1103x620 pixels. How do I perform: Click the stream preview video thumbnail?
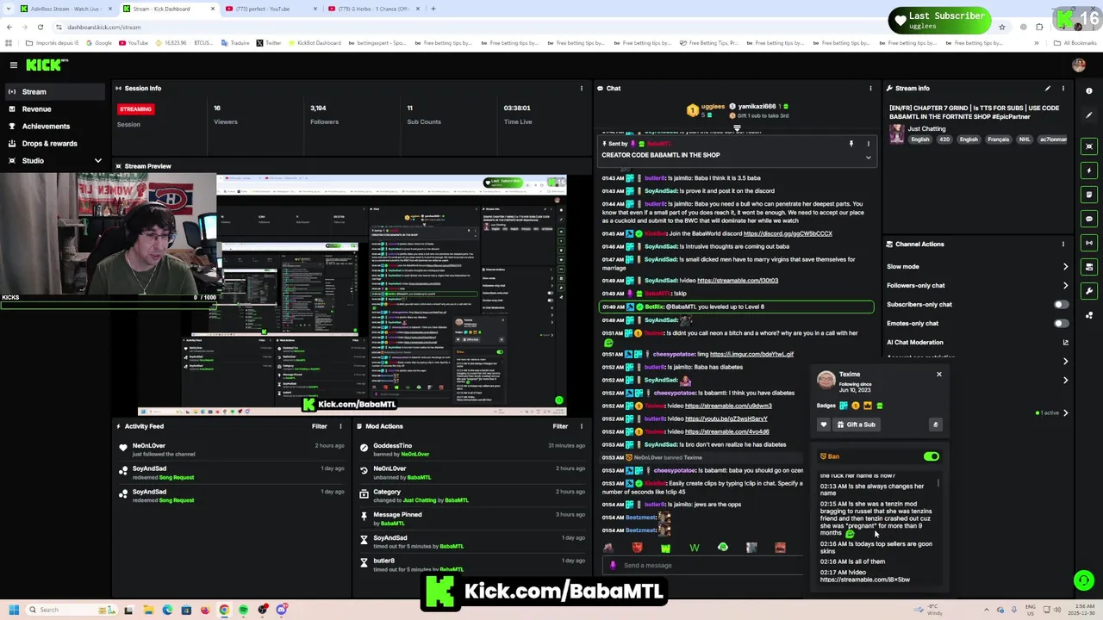tap(352, 294)
